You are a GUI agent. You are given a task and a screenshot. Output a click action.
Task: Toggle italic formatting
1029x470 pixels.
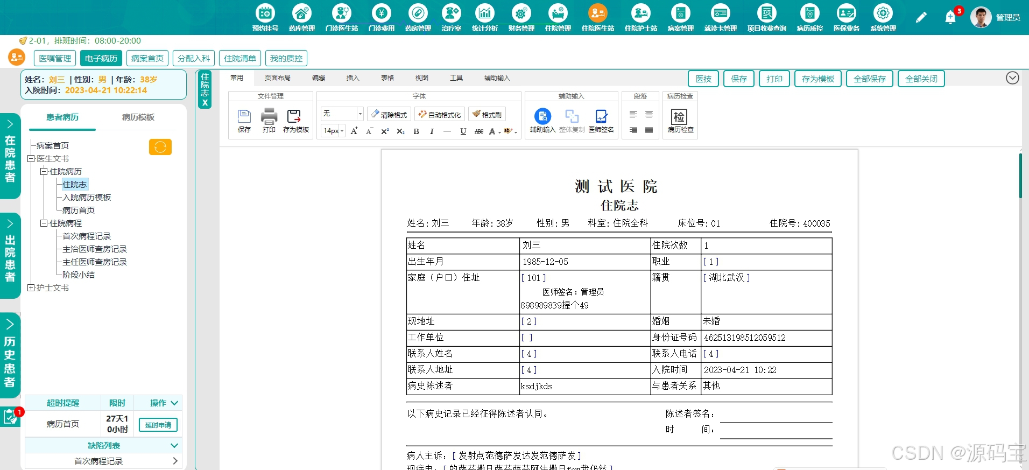tap(432, 131)
